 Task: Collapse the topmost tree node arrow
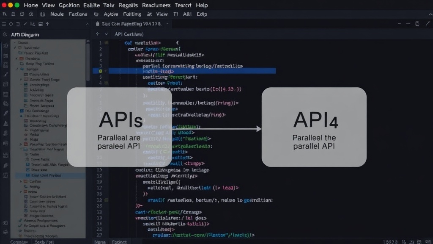(x=15, y=43)
